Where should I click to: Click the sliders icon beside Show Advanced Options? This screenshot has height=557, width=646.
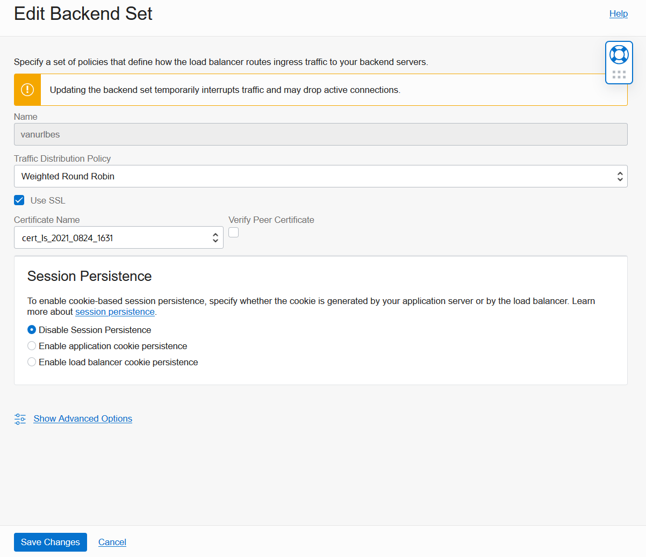point(20,418)
